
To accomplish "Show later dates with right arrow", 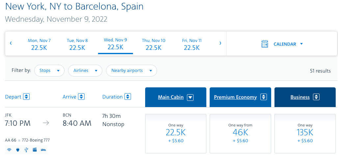I will click(220, 43).
